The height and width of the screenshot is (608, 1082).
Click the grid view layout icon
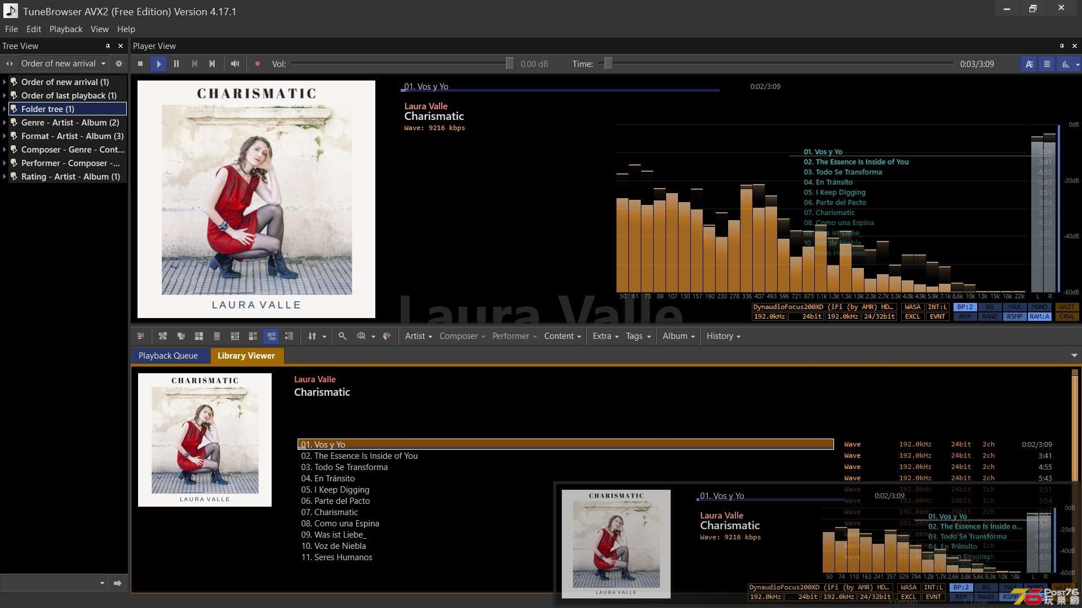[198, 336]
